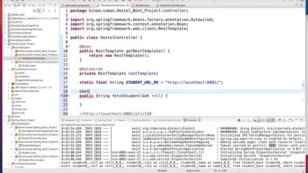Toggle Link with Editor in Package Explorer
The height and width of the screenshot is (173, 308).
[39, 11]
